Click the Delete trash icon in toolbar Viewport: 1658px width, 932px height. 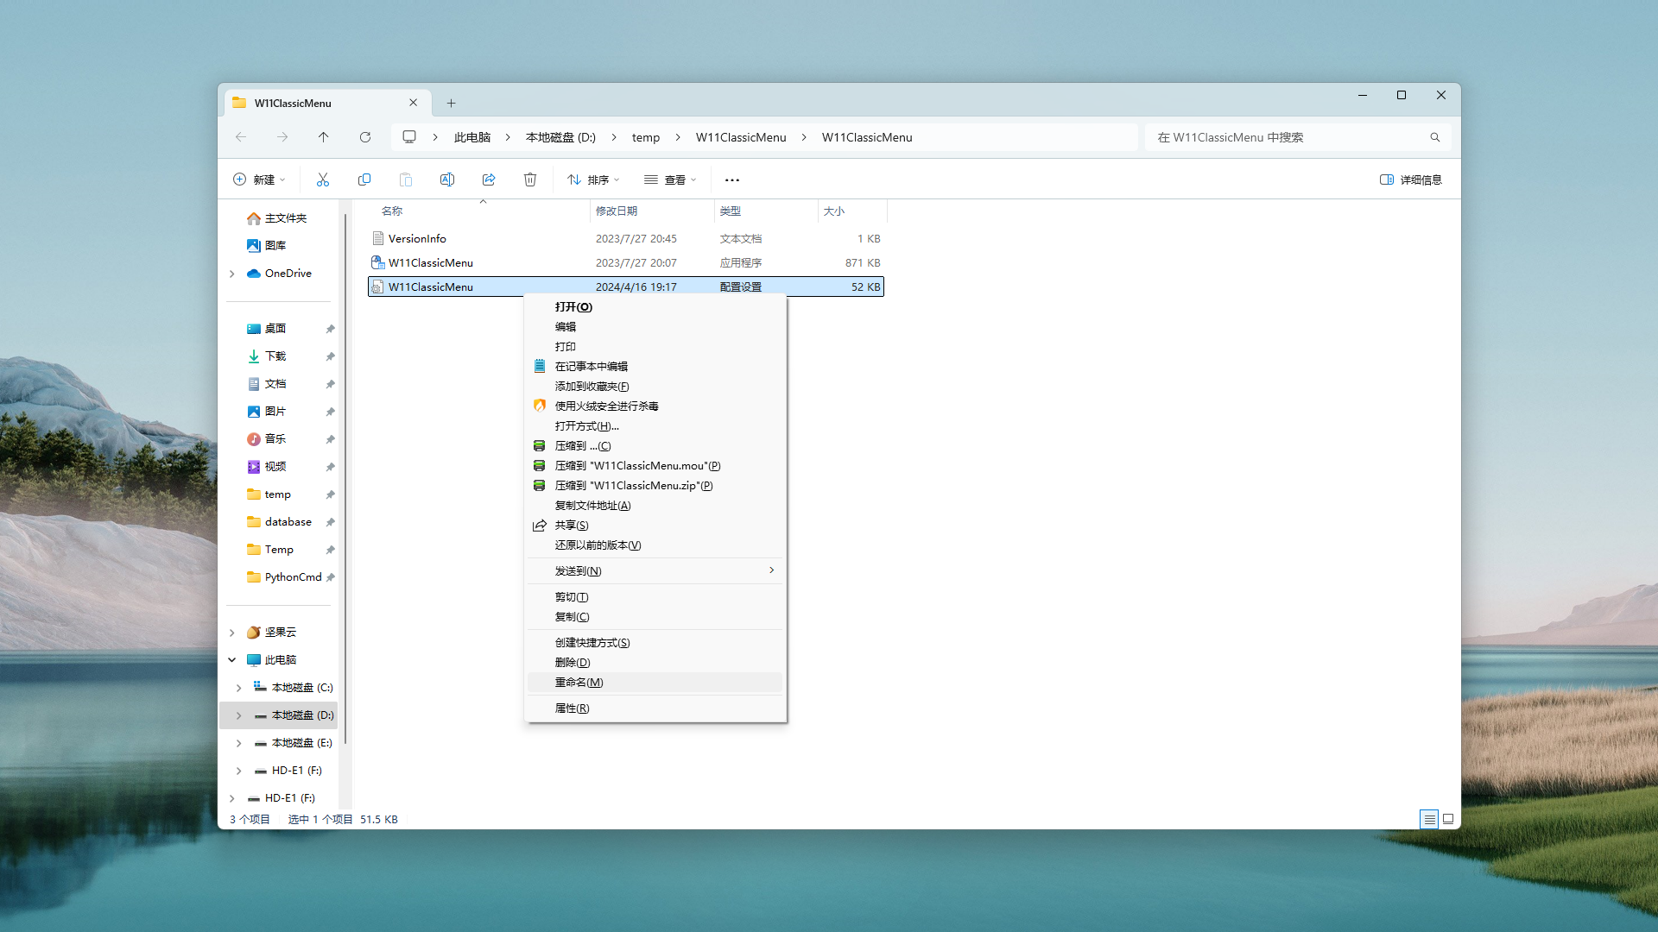[x=530, y=179]
